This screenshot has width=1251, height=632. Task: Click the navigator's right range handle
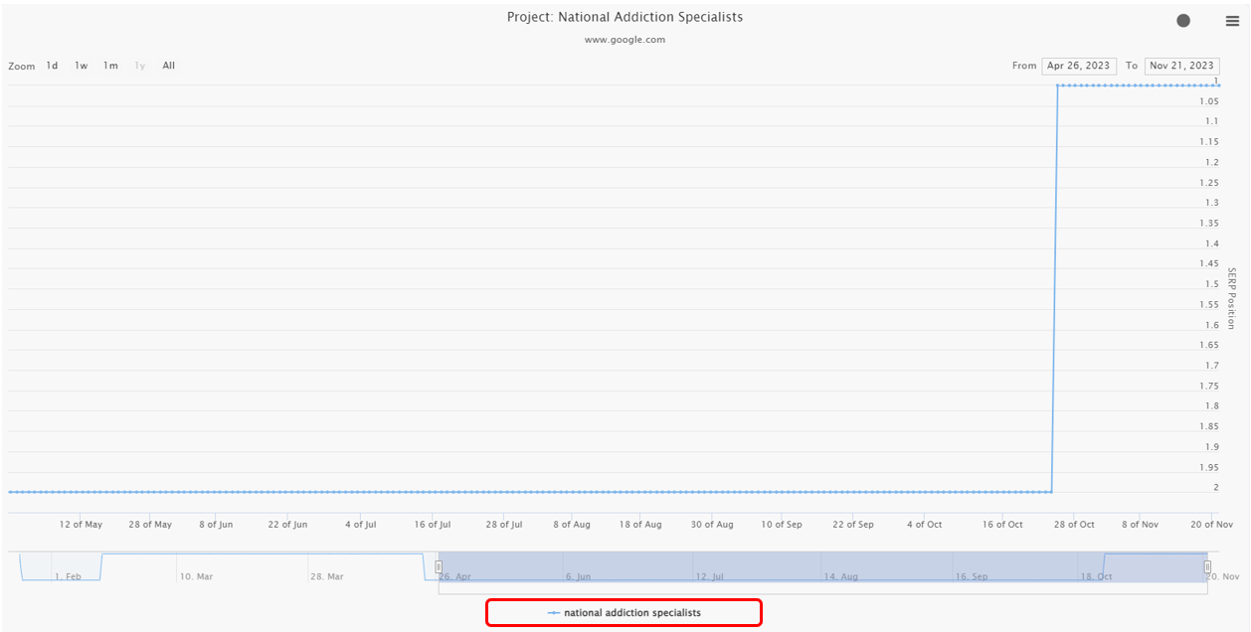tap(1207, 566)
